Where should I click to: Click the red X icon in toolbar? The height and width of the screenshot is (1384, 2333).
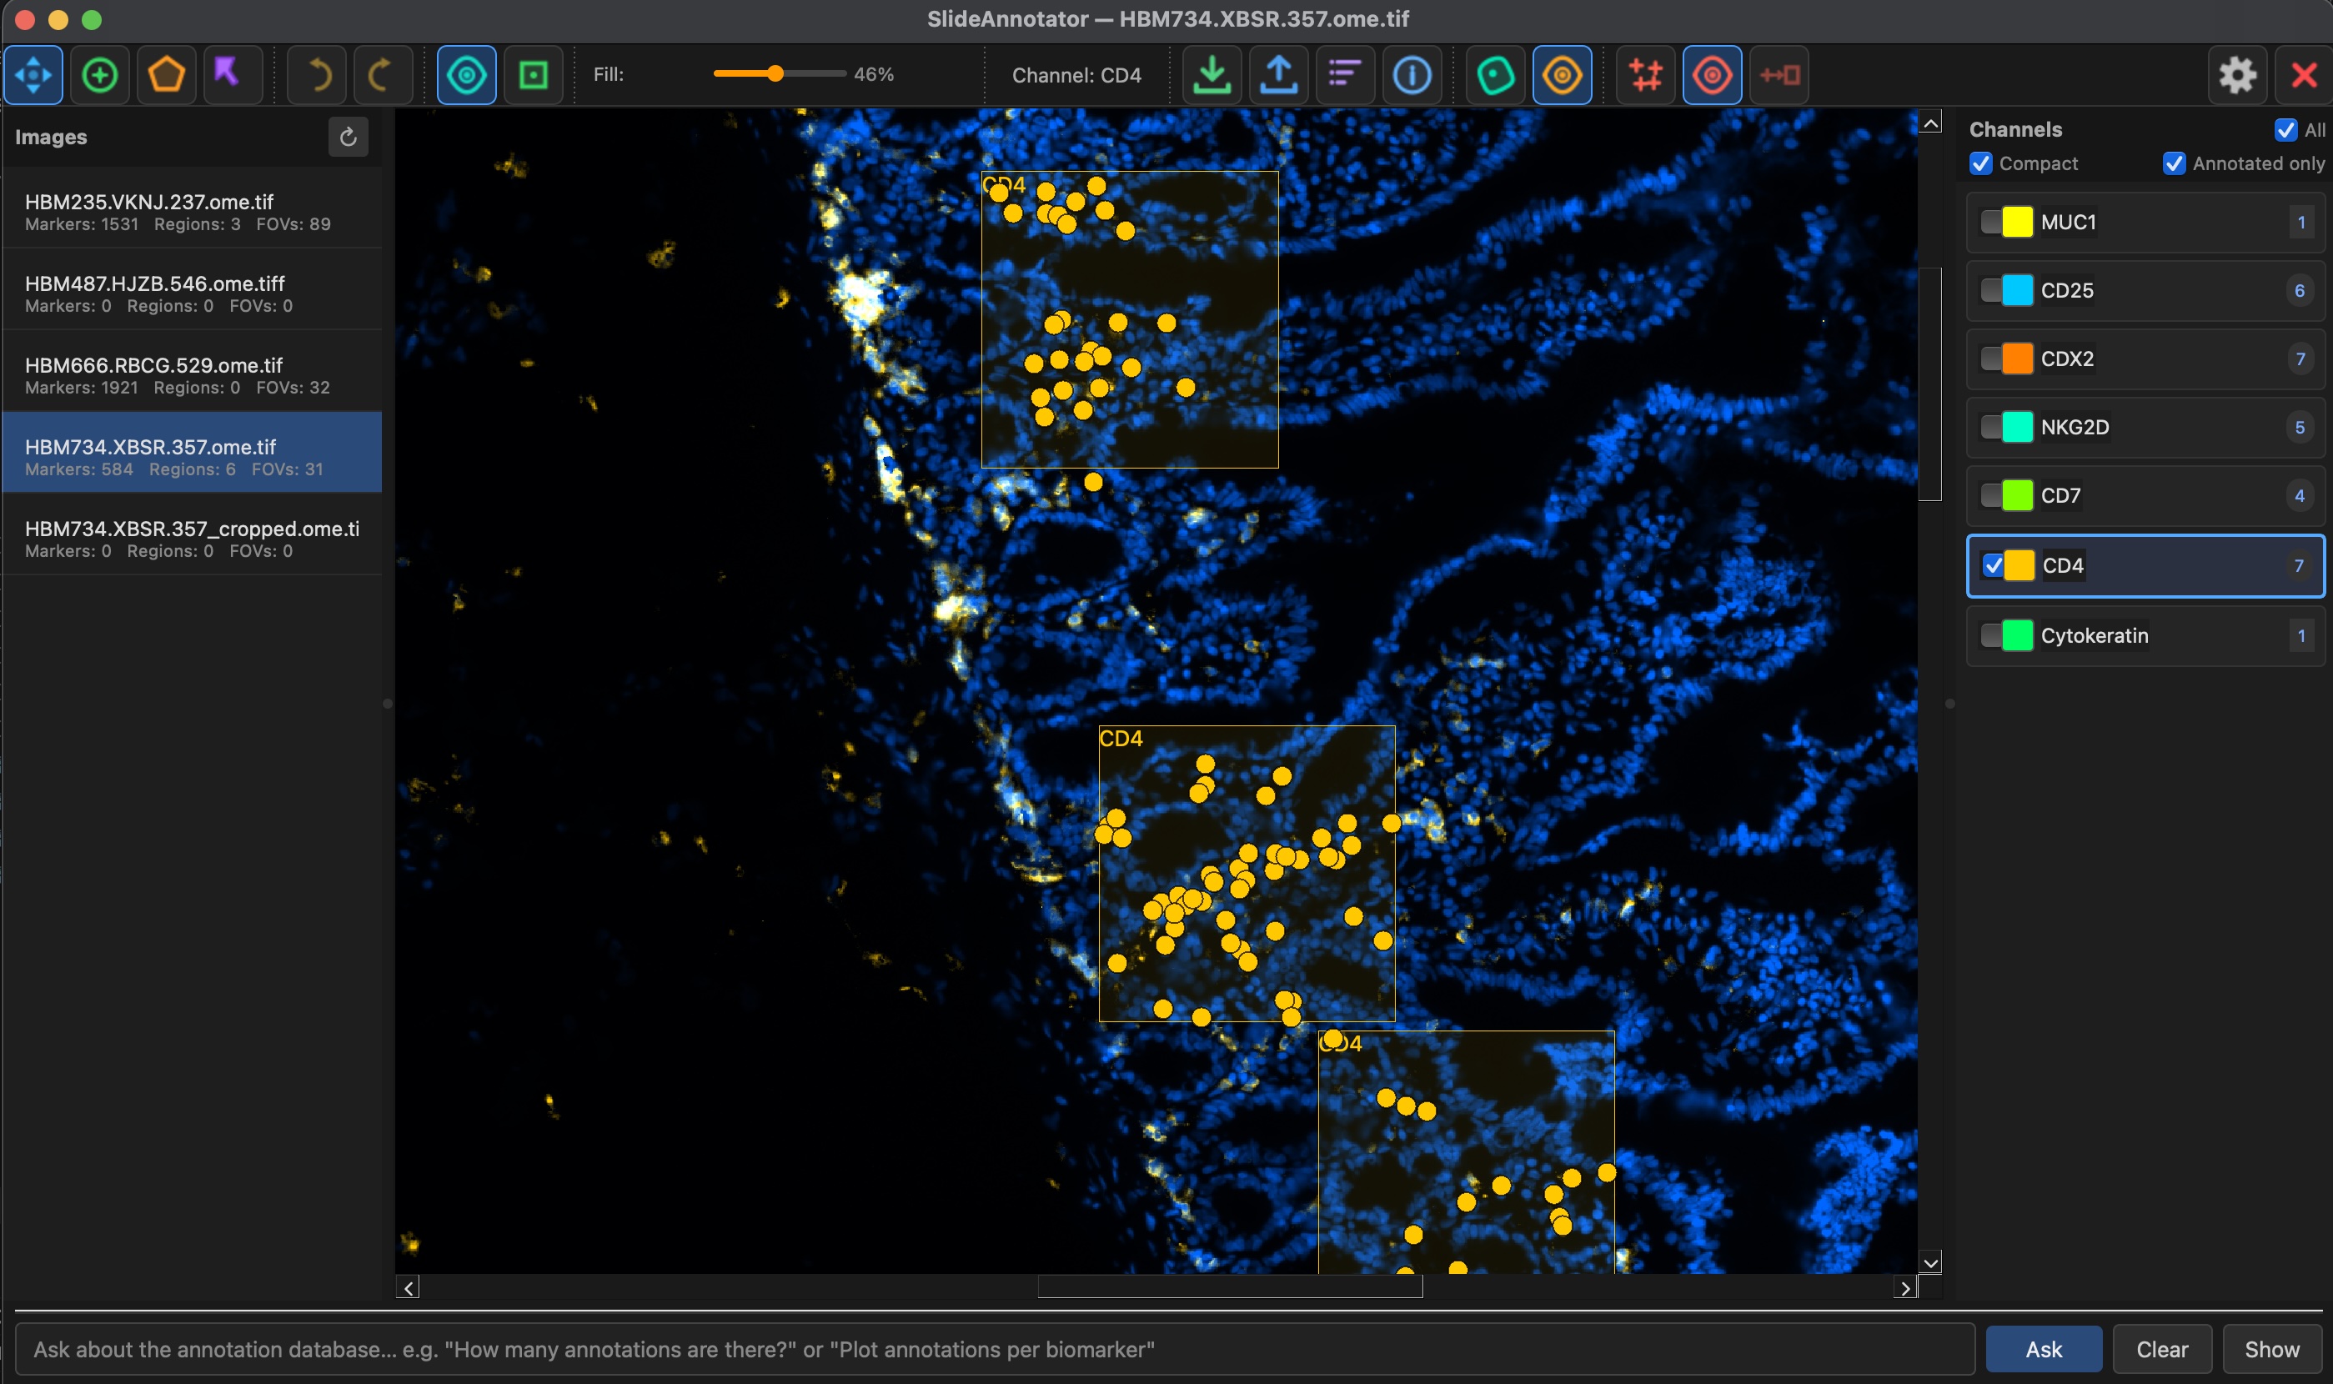pyautogui.click(x=2303, y=74)
